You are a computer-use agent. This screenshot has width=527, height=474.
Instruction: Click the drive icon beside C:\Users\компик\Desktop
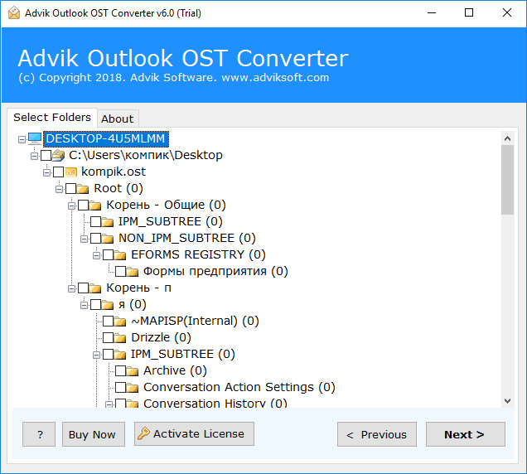tap(59, 155)
